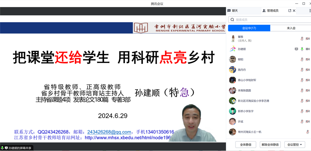Click 孙建顺's green microphone icon
This screenshot has height=151, width=311.
302,49
